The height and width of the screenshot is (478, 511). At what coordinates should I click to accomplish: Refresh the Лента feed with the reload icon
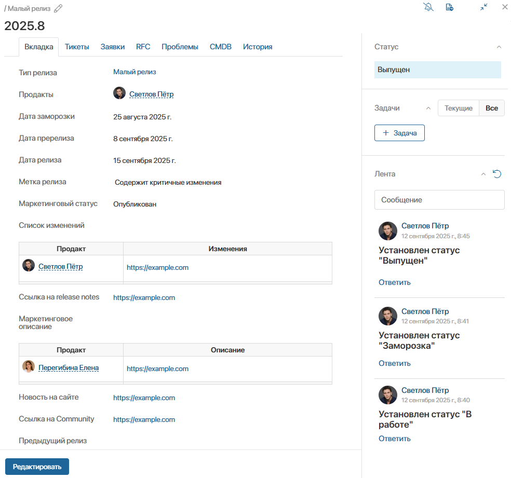[x=496, y=174]
